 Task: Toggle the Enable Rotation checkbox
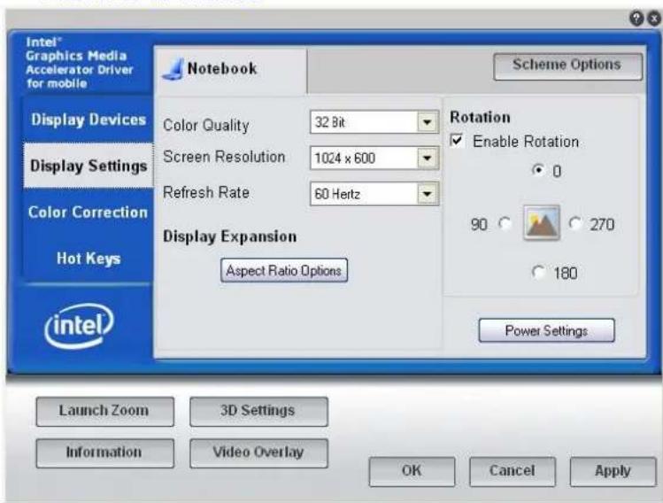tap(457, 140)
